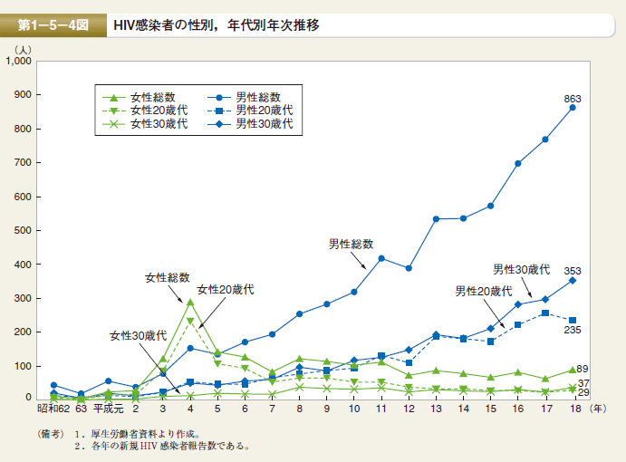Click the y-axis tick label 100
The width and height of the screenshot is (626, 462).
tap(23, 366)
